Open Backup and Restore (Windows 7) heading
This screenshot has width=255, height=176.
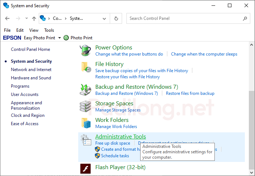(137, 87)
